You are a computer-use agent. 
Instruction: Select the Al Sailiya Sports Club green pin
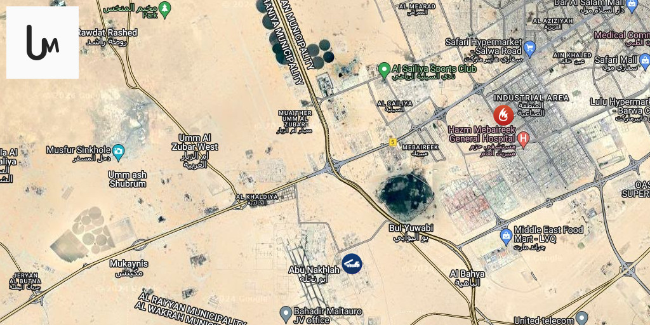(384, 70)
